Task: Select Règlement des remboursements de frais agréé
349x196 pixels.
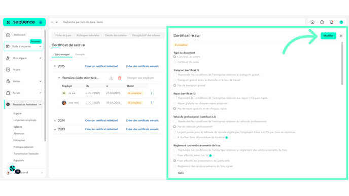Action: (x=174, y=166)
